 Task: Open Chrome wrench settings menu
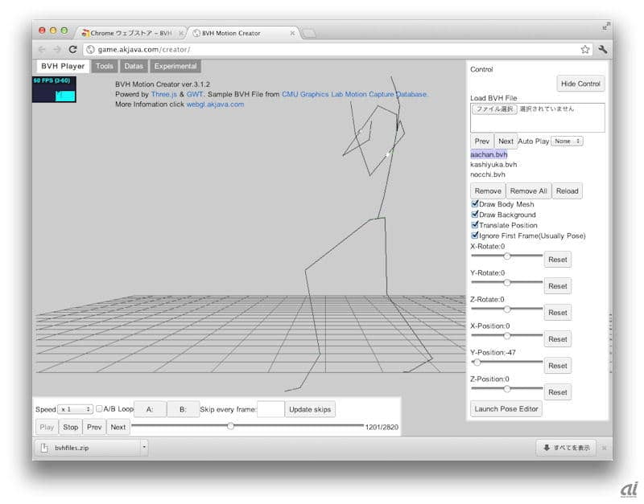point(602,50)
